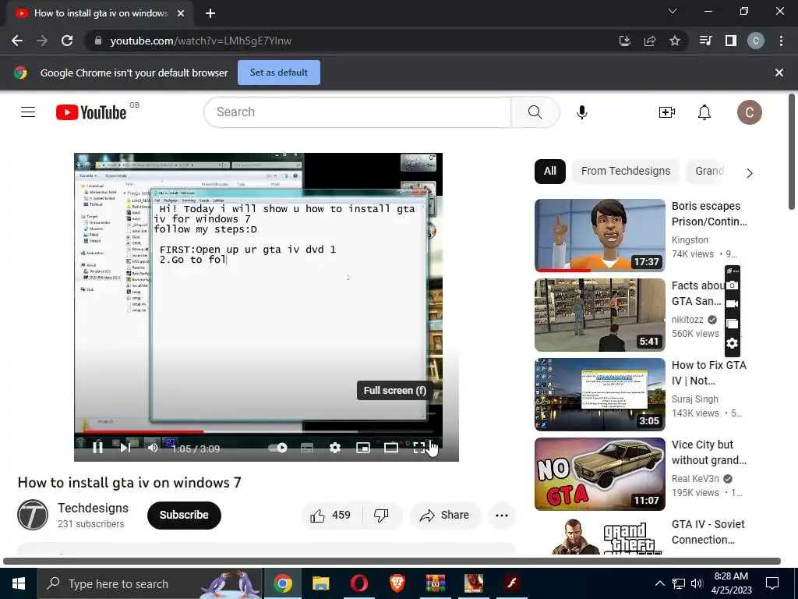Share the video
Image resolution: width=798 pixels, height=599 pixels.
445,516
